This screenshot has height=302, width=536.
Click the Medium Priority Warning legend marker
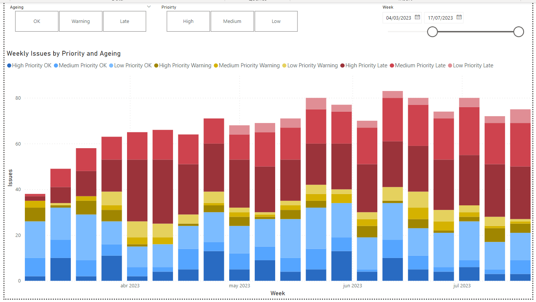(x=216, y=66)
